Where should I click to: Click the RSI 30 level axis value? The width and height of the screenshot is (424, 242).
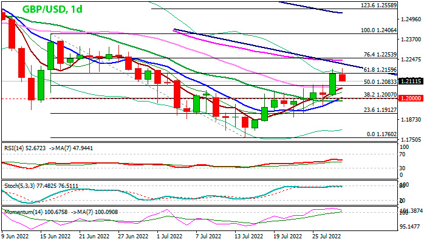(x=402, y=168)
